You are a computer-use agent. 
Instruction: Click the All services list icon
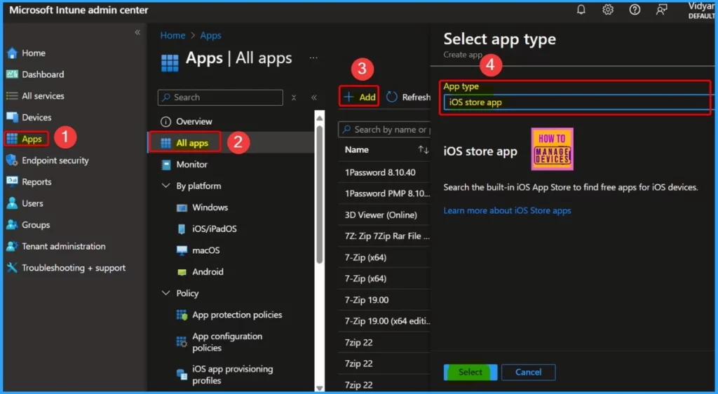coord(12,95)
